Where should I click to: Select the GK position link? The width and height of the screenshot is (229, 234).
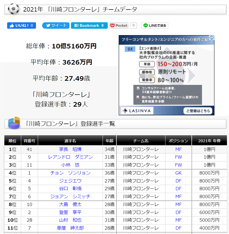pyautogui.click(x=178, y=173)
